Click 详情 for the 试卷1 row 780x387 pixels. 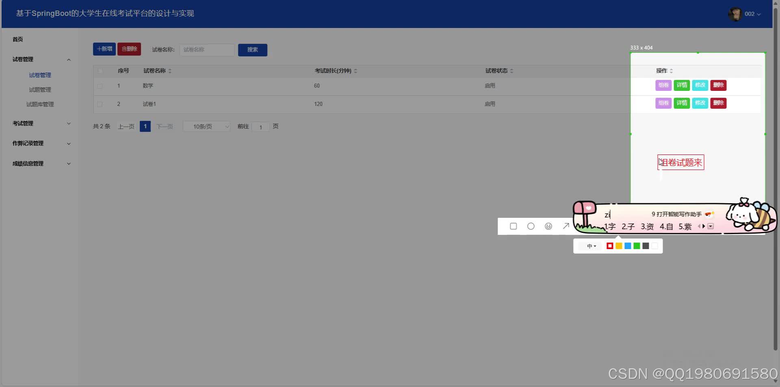pos(682,103)
